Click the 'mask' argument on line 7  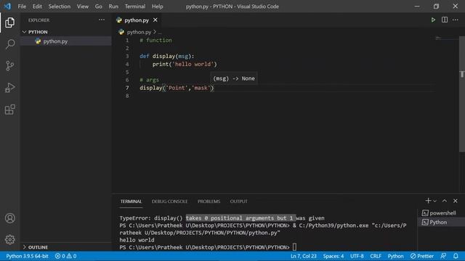point(201,88)
